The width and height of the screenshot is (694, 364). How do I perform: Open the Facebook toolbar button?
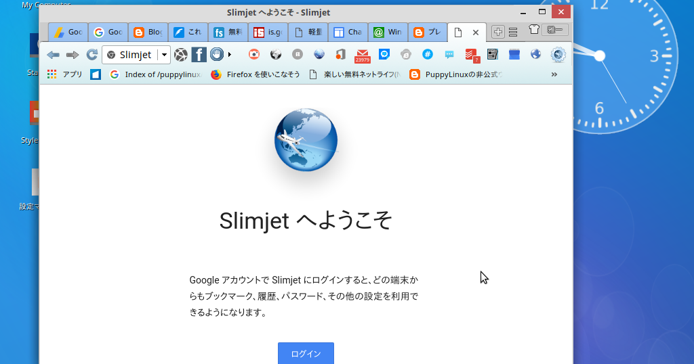tap(199, 55)
